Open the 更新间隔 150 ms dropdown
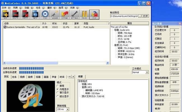The height and width of the screenshot is (112, 182). [x=67, y=109]
